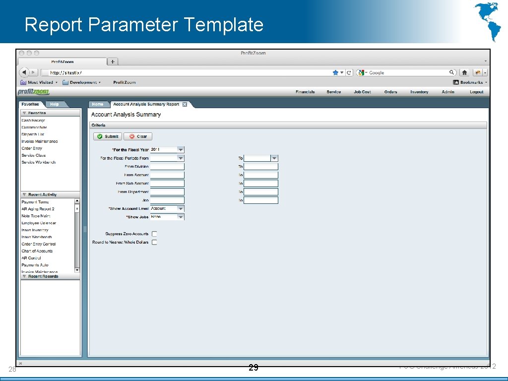Open Service Workbench favorite

[39, 162]
